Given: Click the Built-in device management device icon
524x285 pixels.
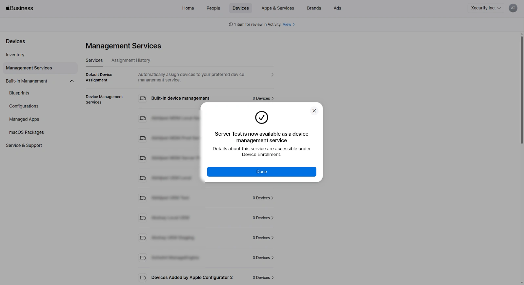Looking at the screenshot, I should click(x=143, y=98).
